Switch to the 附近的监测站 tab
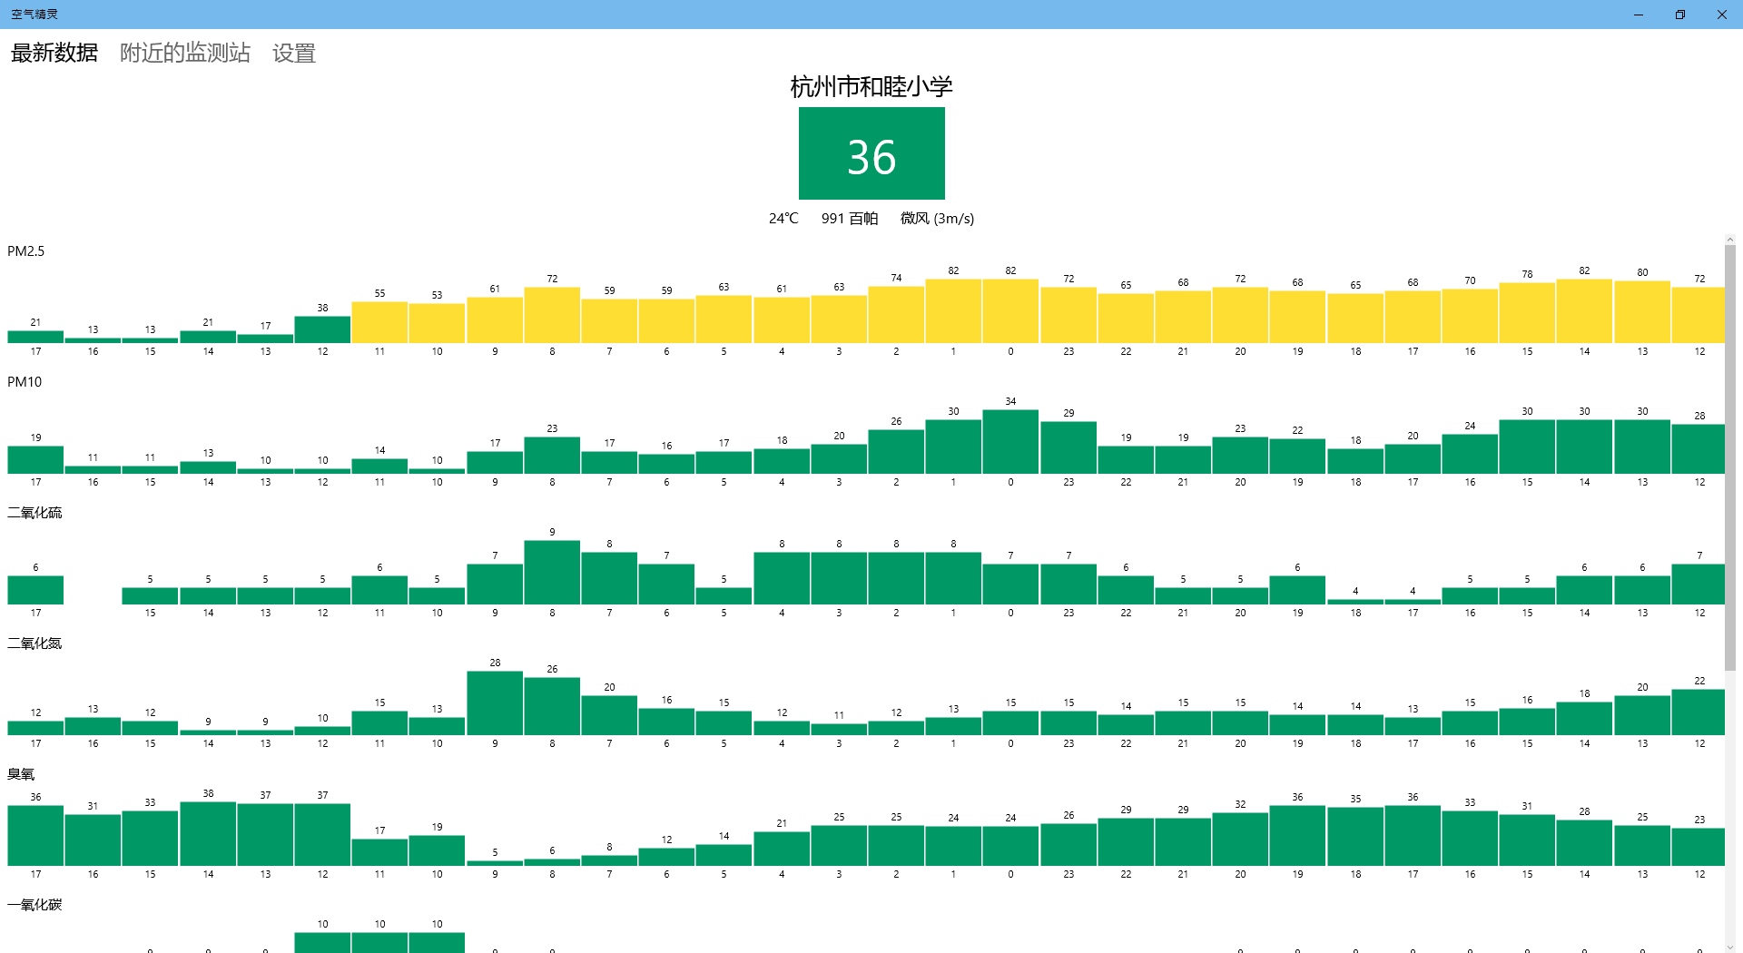1743x953 pixels. tap(185, 54)
